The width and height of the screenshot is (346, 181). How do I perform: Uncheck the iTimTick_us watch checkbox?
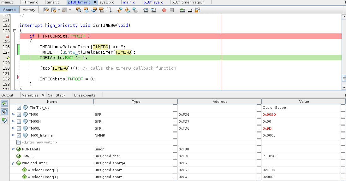tap(19, 108)
